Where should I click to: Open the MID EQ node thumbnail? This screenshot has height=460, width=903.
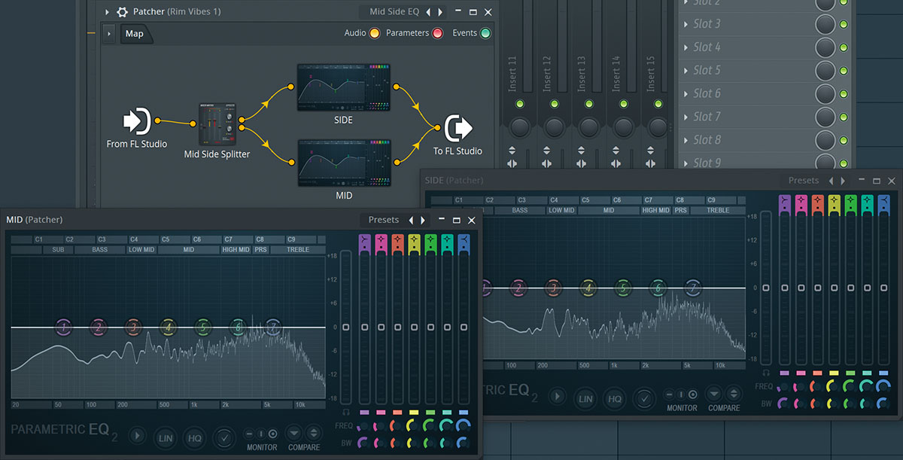pyautogui.click(x=344, y=163)
